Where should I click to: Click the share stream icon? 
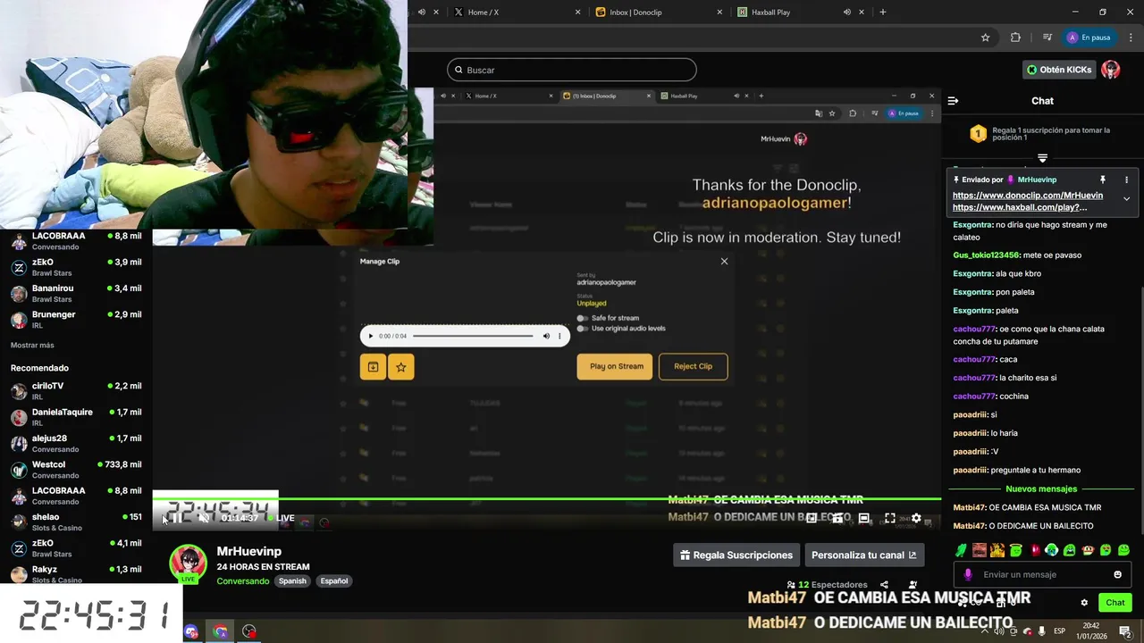point(884,585)
